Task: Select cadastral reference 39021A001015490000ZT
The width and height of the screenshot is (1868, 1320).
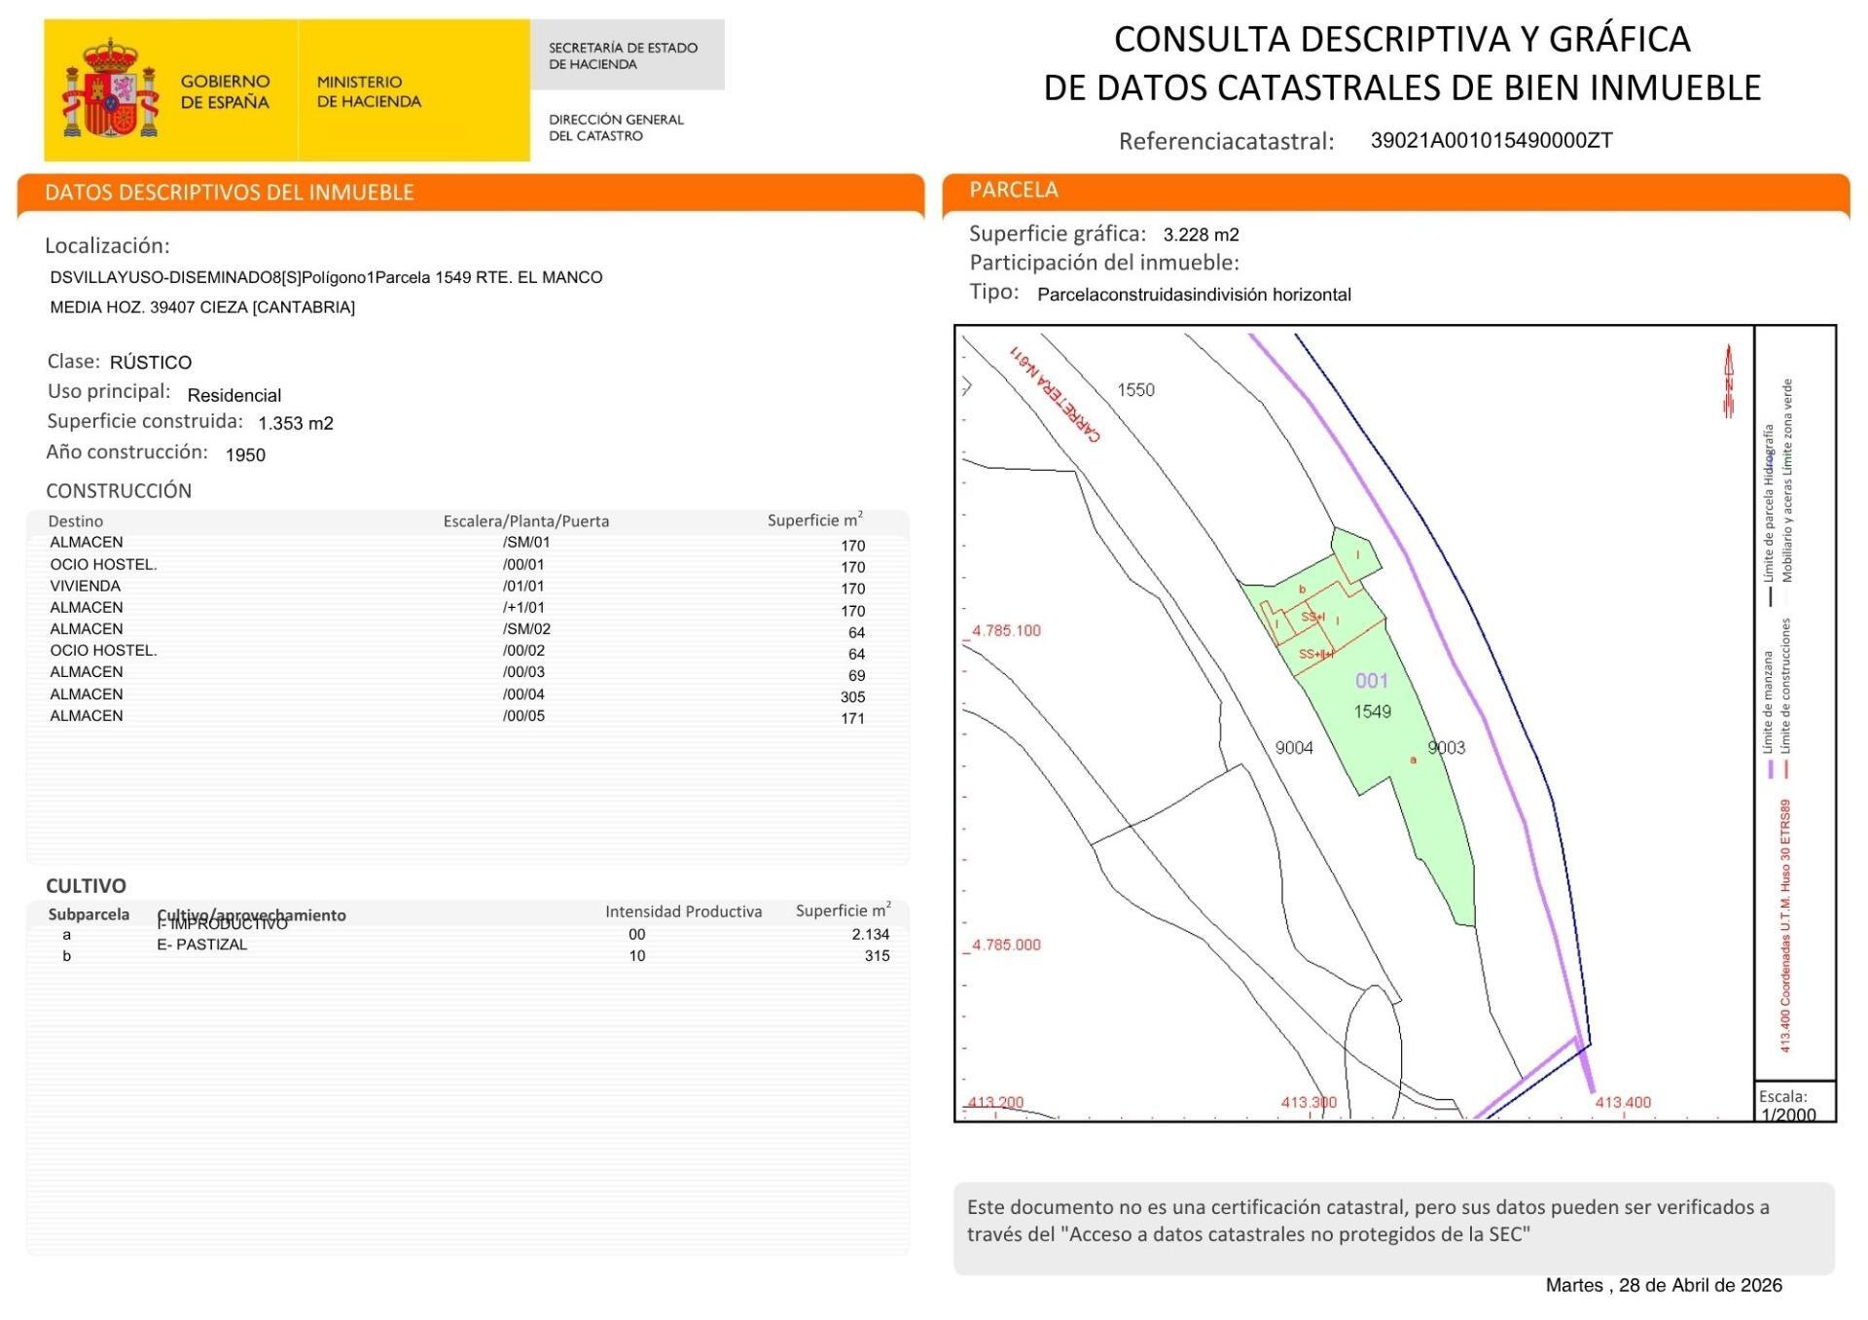Action: coord(1491,140)
